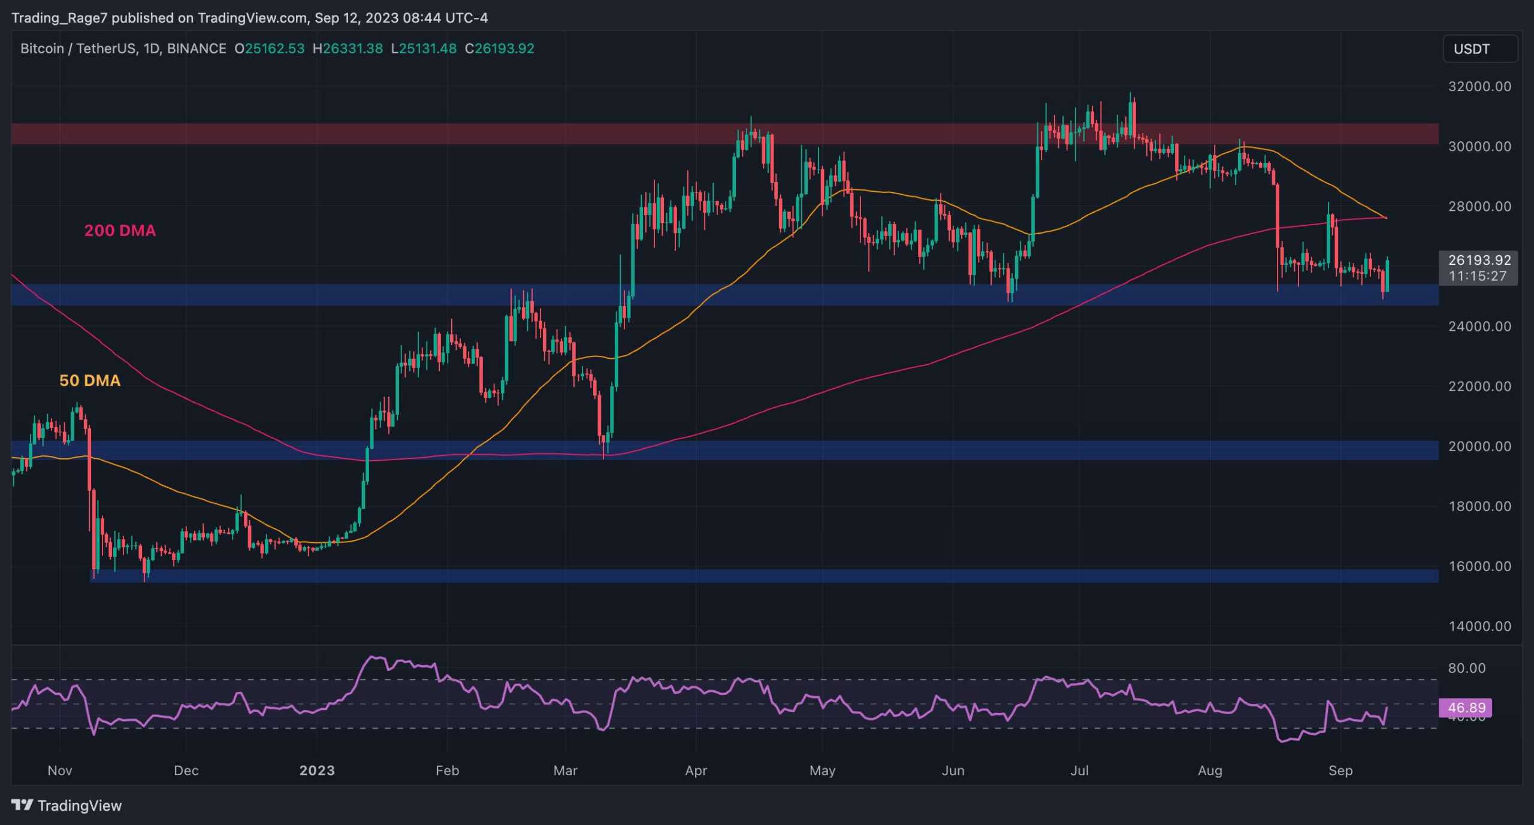Click the 20000.00 price axis label
1534x825 pixels.
pyautogui.click(x=1479, y=446)
